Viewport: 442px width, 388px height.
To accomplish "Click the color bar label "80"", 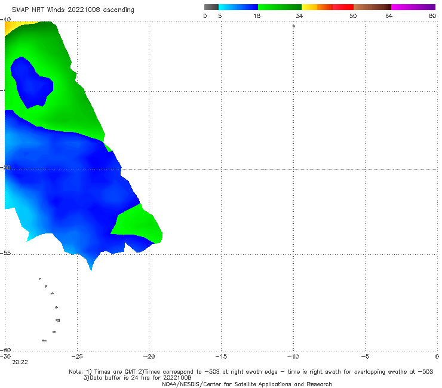I will tap(432, 16).
